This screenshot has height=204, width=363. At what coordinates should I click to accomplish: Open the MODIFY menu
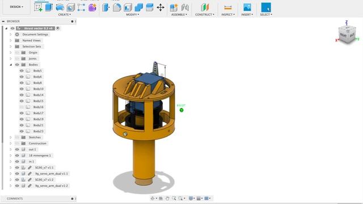tap(132, 15)
